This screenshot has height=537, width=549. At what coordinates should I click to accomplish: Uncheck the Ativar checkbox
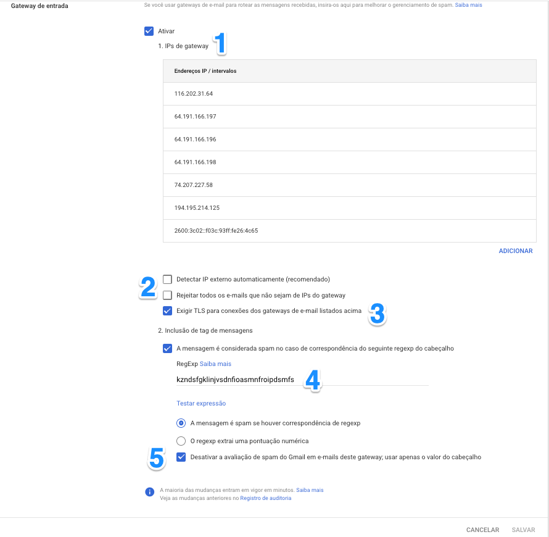tap(149, 31)
